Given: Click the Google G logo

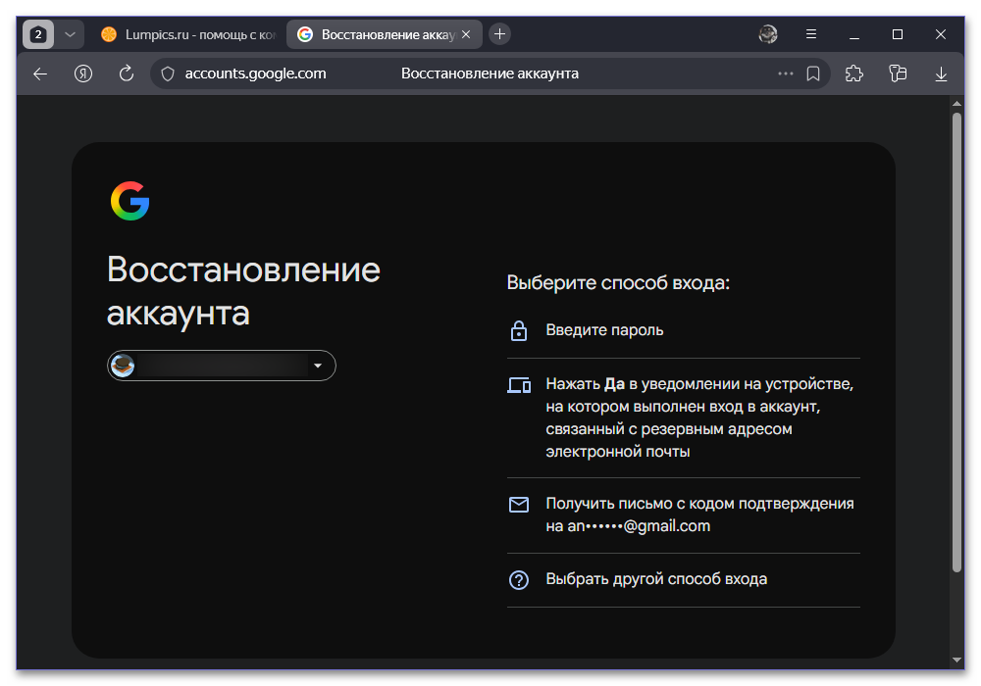Looking at the screenshot, I should pyautogui.click(x=130, y=201).
